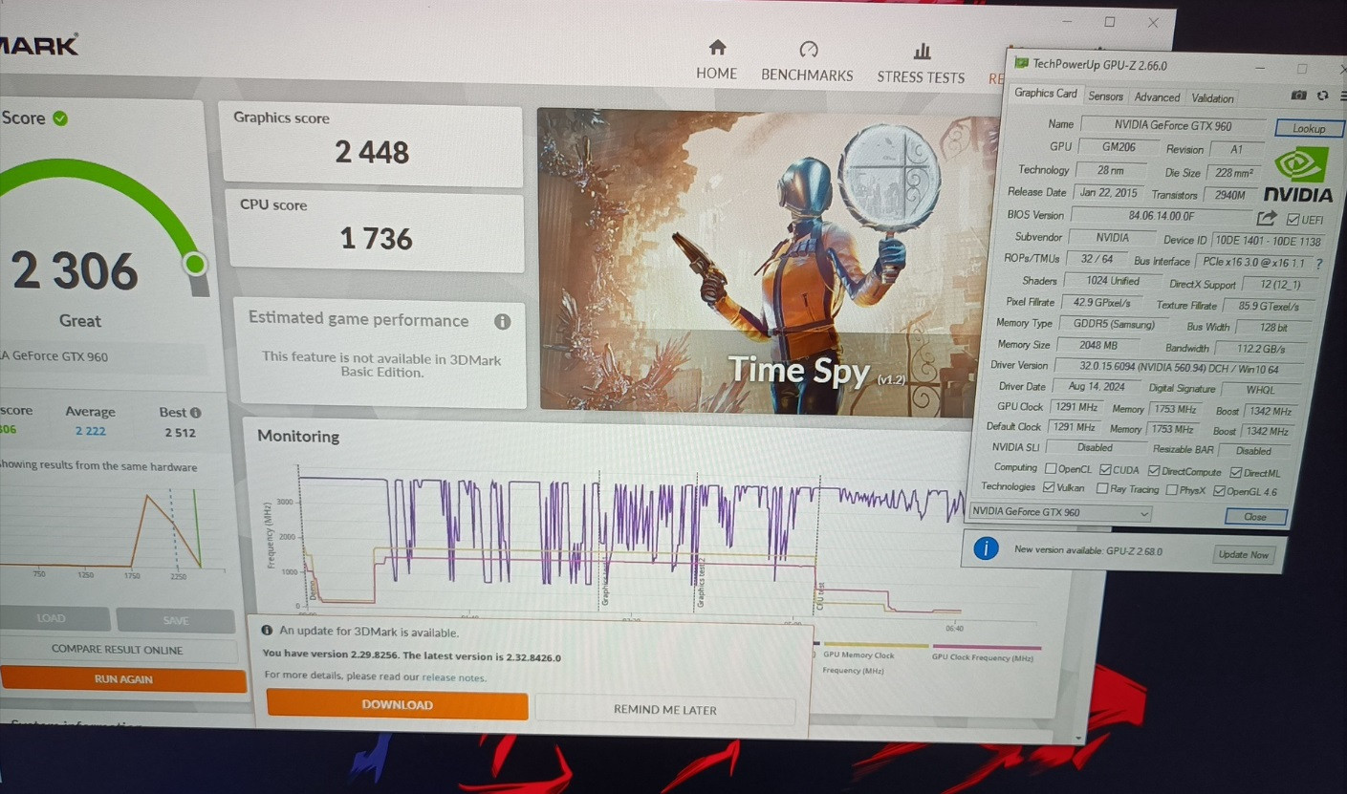The image size is (1347, 794).
Task: Click the Stress Tests bar-chart icon
Action: [922, 51]
